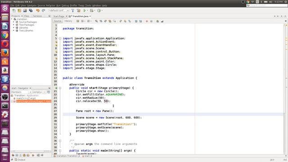The height and width of the screenshot is (162, 288).
Task: Collapse the transition project tree node
Action: pyautogui.click(x=12, y=19)
